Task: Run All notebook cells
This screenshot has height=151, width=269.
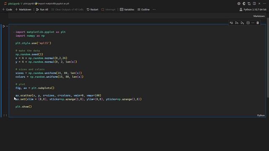Action: click(x=42, y=9)
